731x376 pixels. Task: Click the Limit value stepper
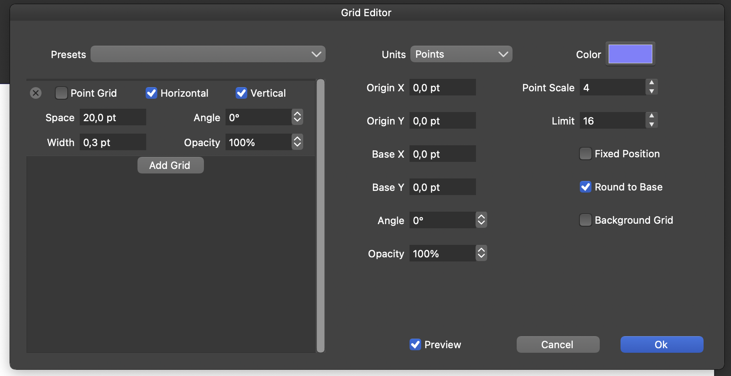pyautogui.click(x=651, y=120)
